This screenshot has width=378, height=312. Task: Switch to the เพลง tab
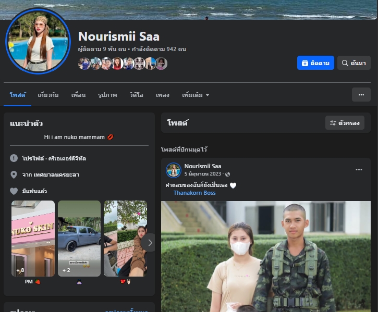[x=163, y=95]
